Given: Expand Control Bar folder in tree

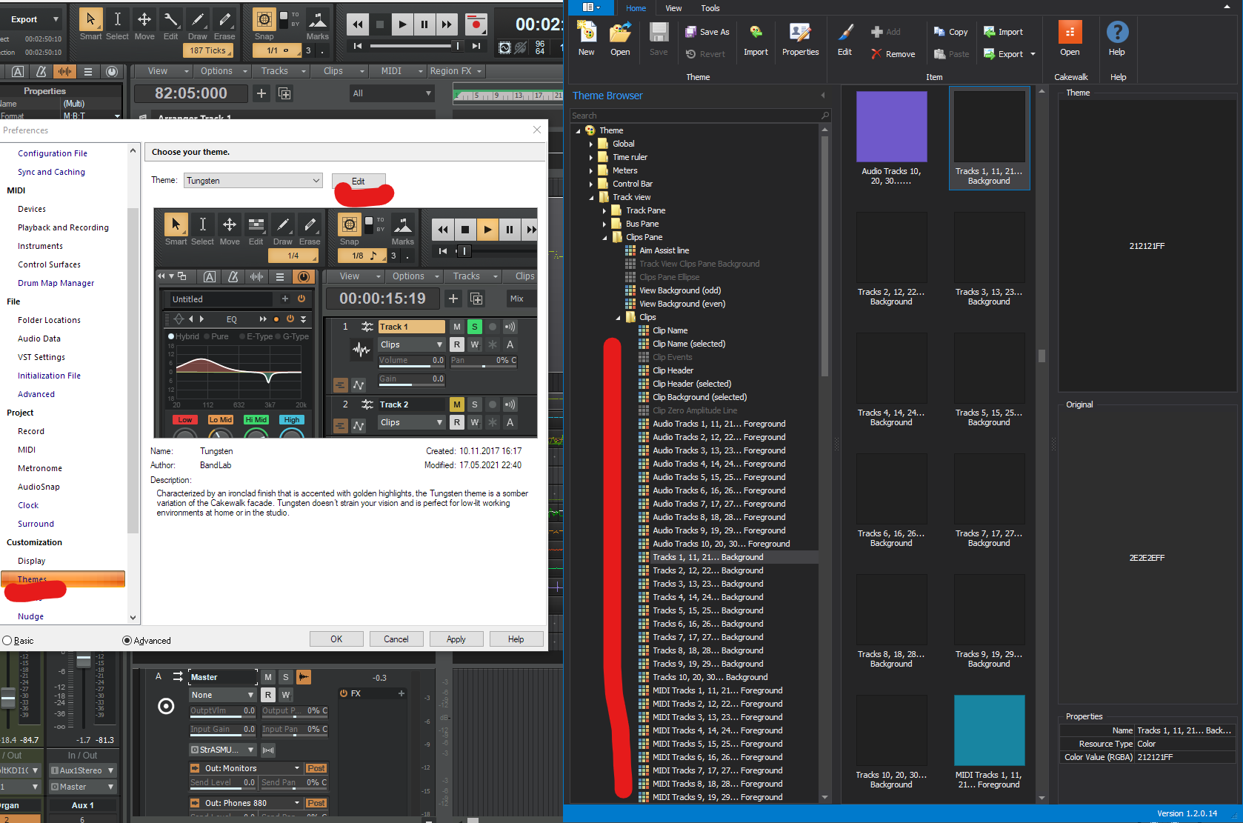Looking at the screenshot, I should click(x=591, y=184).
